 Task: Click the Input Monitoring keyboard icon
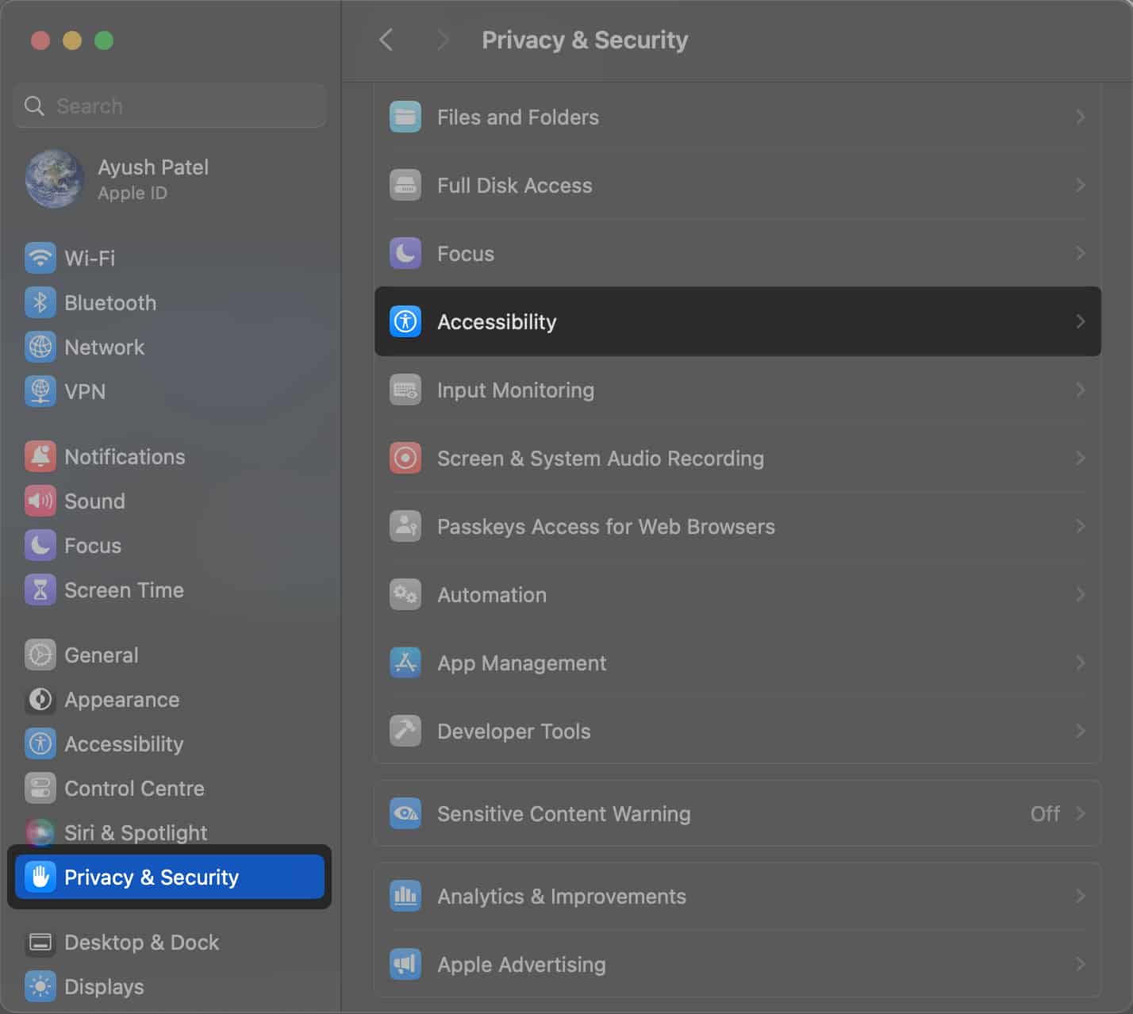point(405,390)
